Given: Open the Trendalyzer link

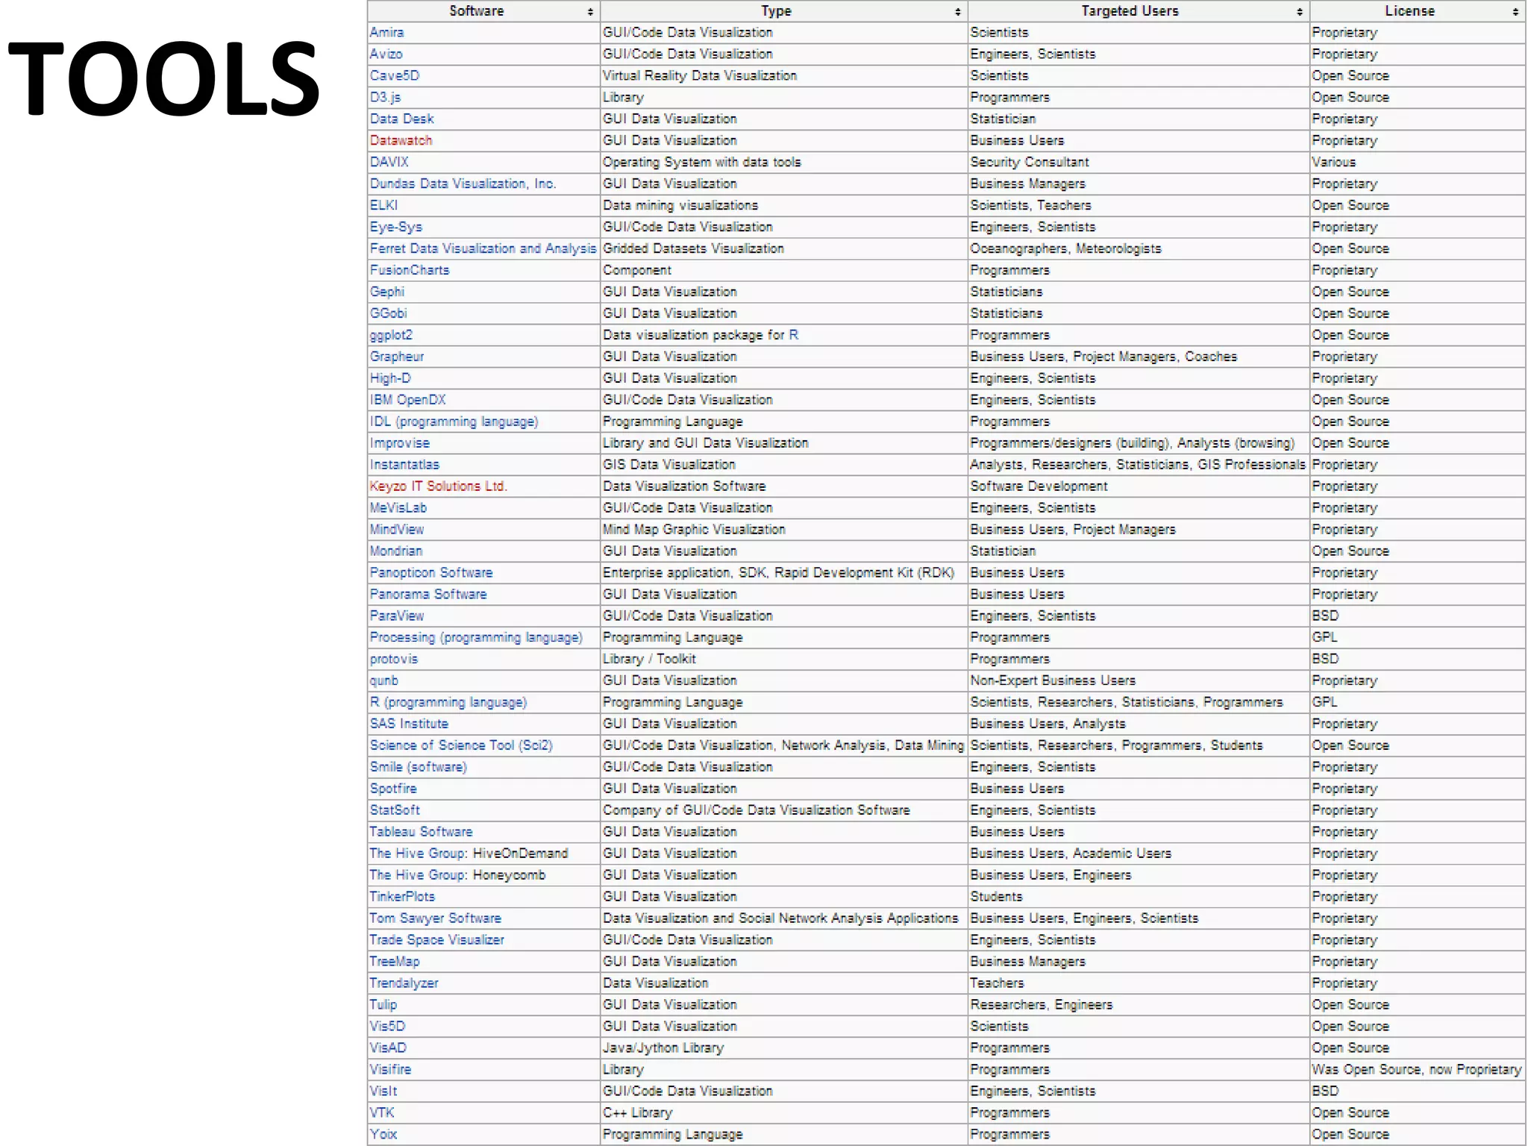Looking at the screenshot, I should click(x=404, y=985).
